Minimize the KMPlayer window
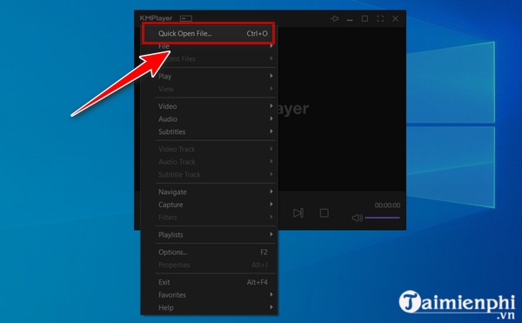Image resolution: width=522 pixels, height=323 pixels. click(x=350, y=20)
